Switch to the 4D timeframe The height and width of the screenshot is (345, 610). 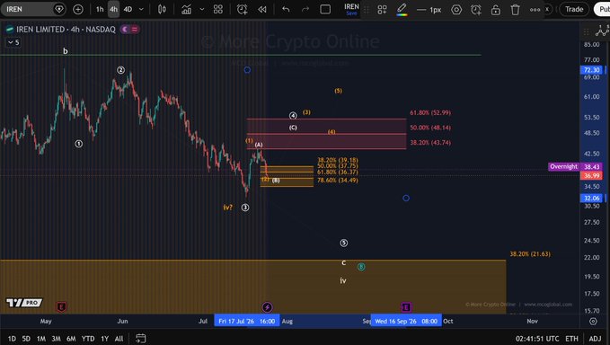click(128, 9)
